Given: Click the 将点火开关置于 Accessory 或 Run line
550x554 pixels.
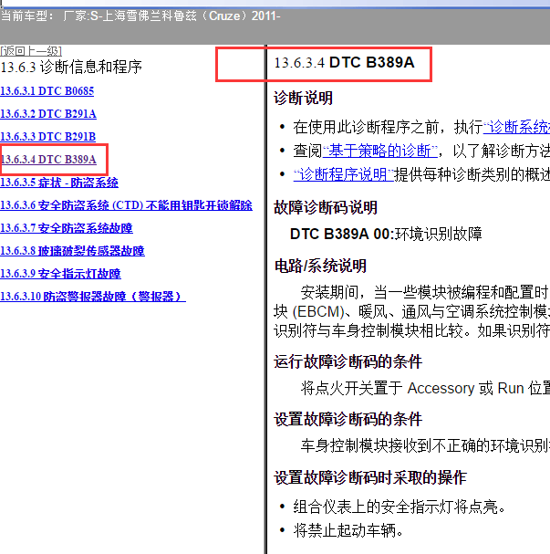Looking at the screenshot, I should [x=425, y=388].
